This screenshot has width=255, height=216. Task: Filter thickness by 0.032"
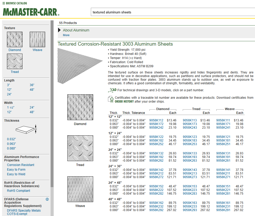tap(11, 139)
